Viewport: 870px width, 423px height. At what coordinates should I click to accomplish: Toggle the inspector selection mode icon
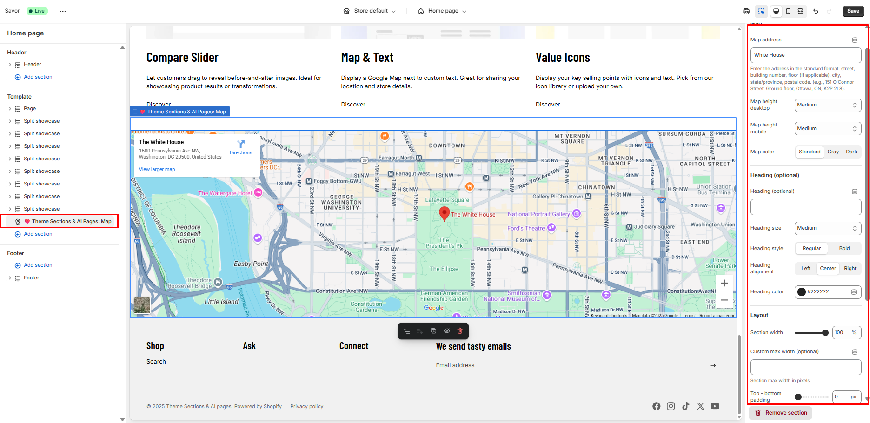coord(761,11)
